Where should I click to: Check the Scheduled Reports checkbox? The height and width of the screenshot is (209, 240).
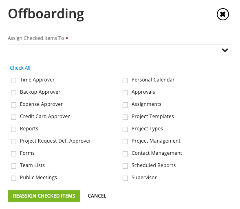pos(125,166)
